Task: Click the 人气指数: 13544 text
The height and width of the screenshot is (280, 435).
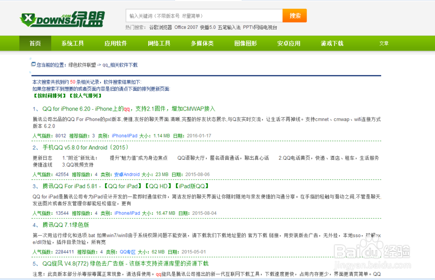Action: (x=50, y=213)
